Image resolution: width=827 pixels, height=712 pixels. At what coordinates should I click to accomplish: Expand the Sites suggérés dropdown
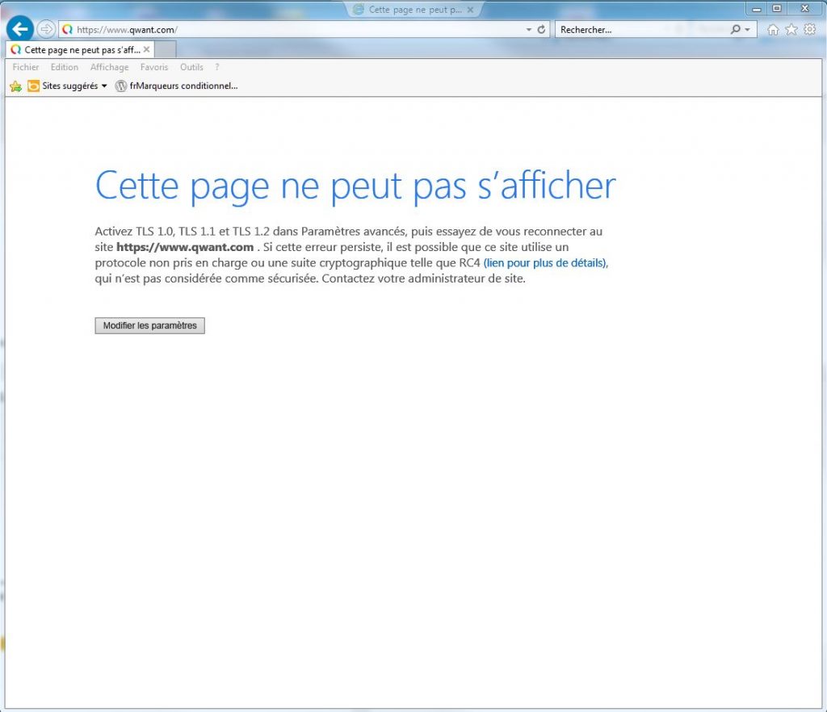tap(104, 86)
